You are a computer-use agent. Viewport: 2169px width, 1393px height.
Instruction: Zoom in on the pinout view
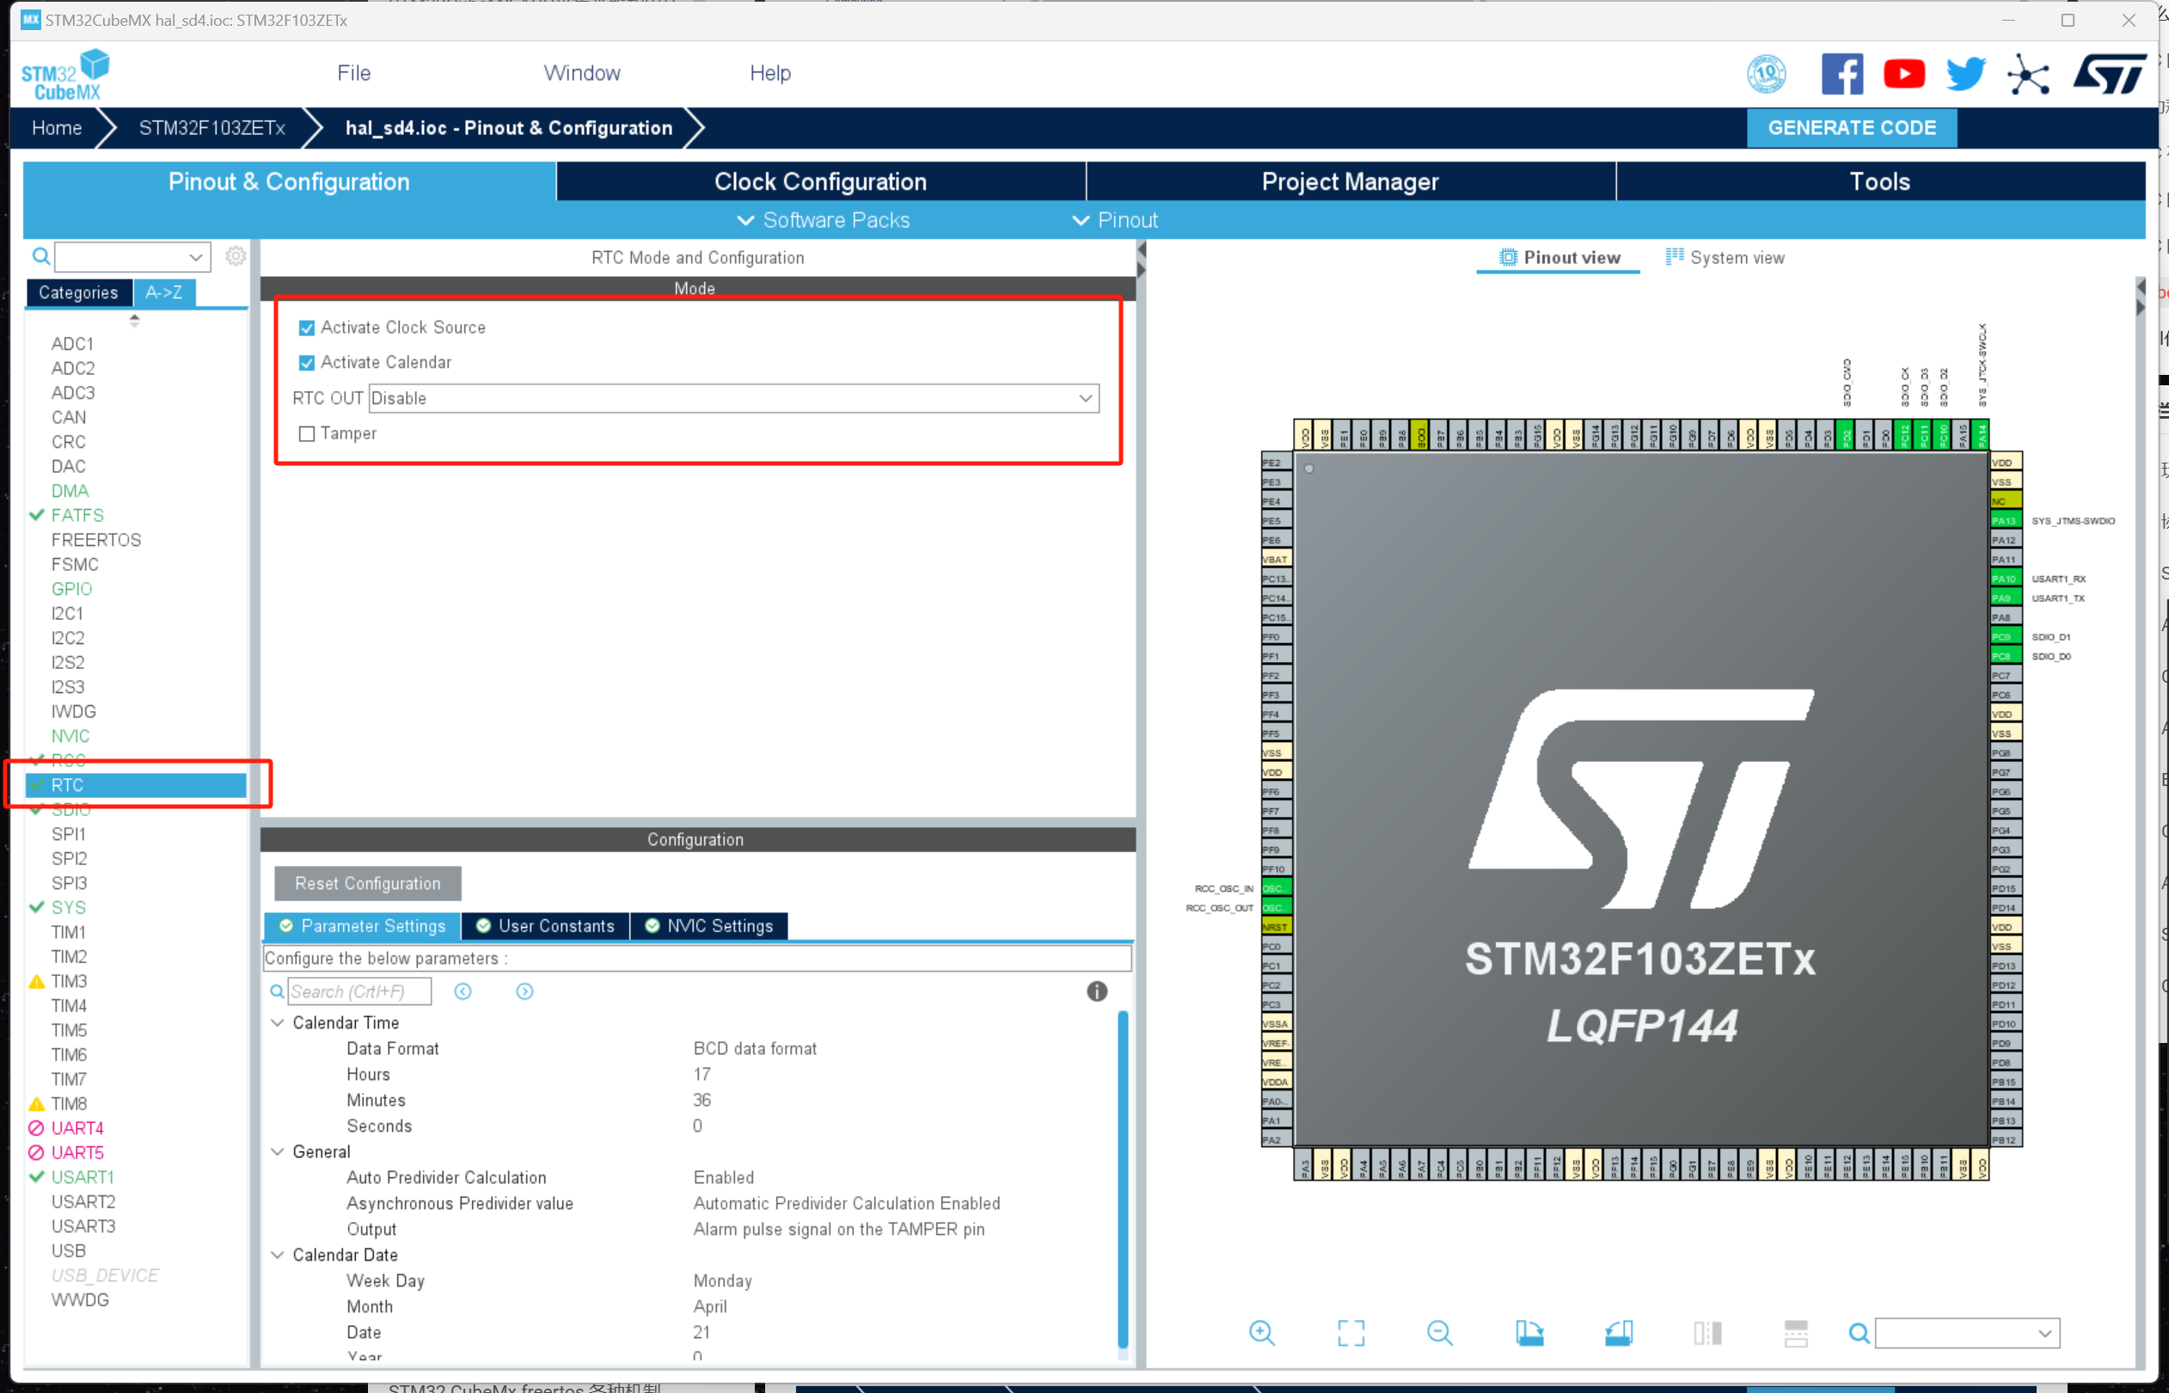pyautogui.click(x=1261, y=1333)
